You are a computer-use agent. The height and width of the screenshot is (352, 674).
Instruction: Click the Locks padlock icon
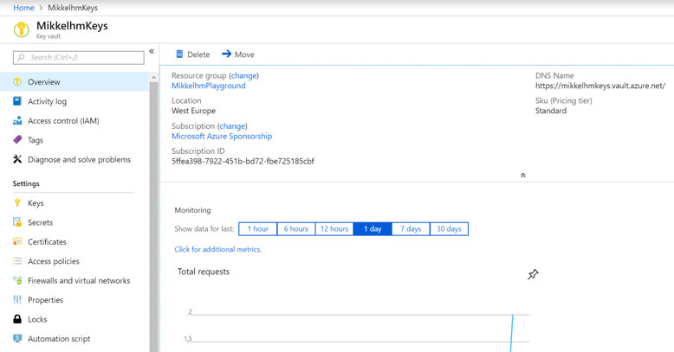(17, 319)
